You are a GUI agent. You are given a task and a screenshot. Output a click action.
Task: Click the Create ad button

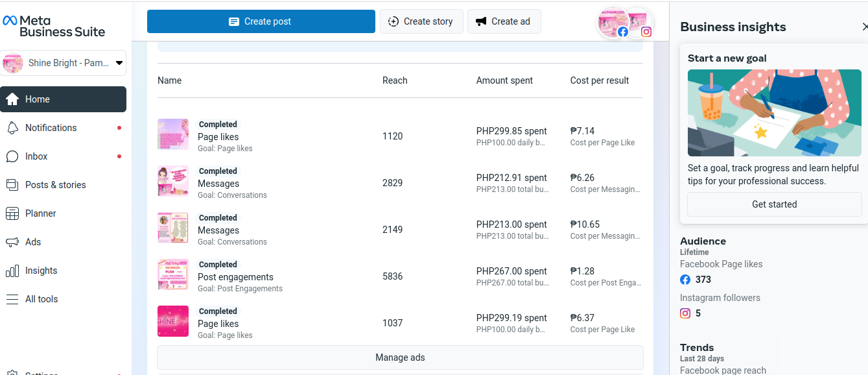(504, 21)
